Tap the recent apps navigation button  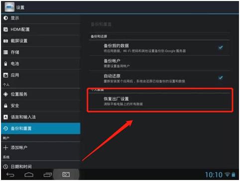[48, 175]
